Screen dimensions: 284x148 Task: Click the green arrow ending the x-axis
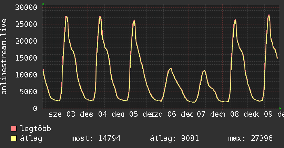(280, 108)
